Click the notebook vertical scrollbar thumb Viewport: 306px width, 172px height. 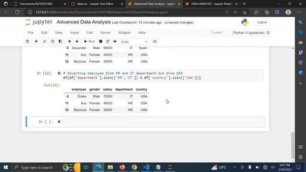click(293, 145)
